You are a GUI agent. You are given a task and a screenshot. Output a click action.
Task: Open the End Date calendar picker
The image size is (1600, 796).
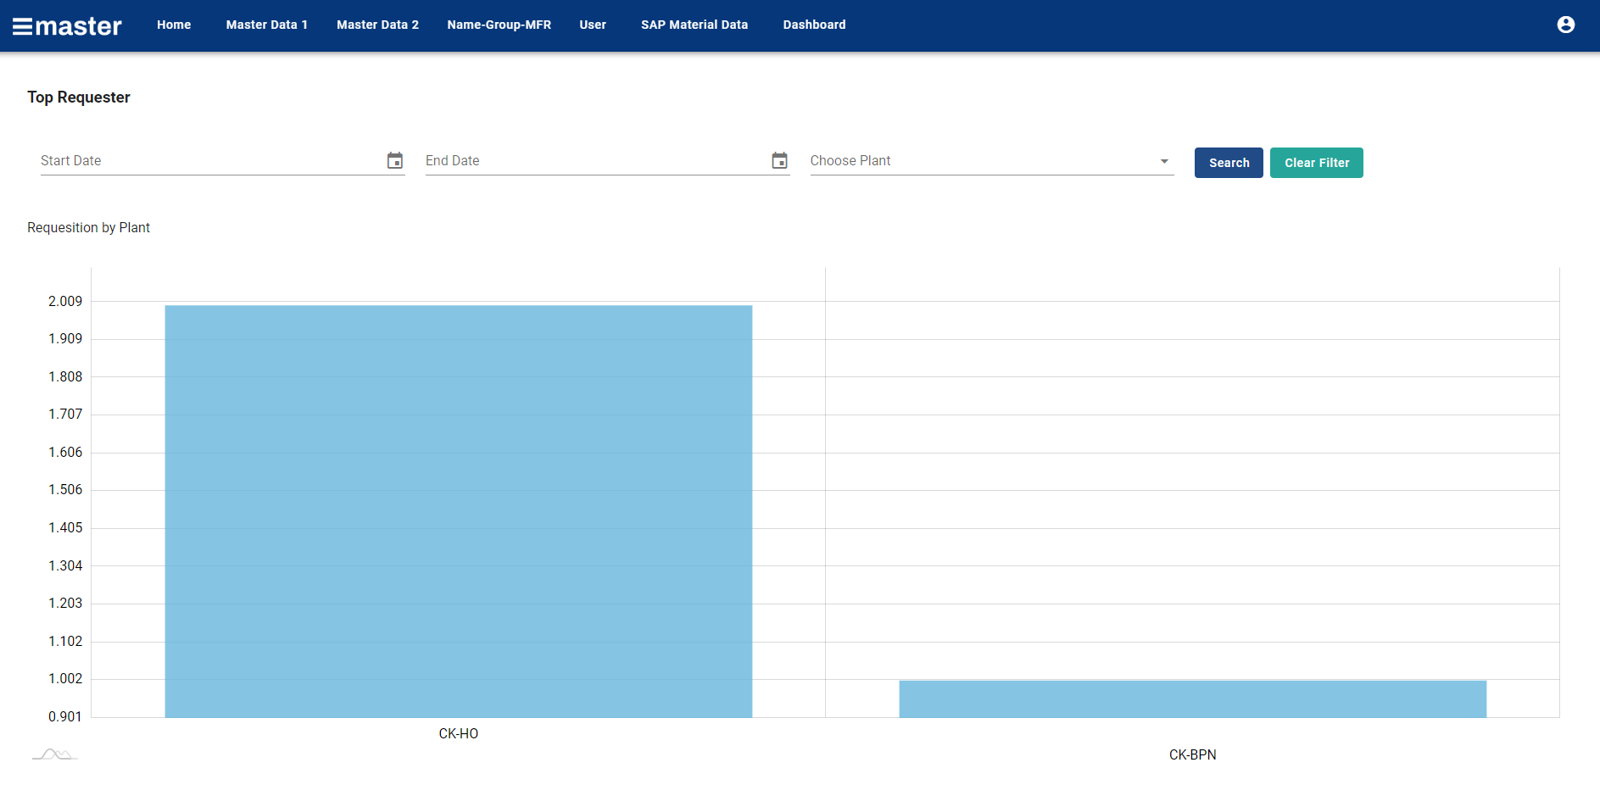(779, 160)
